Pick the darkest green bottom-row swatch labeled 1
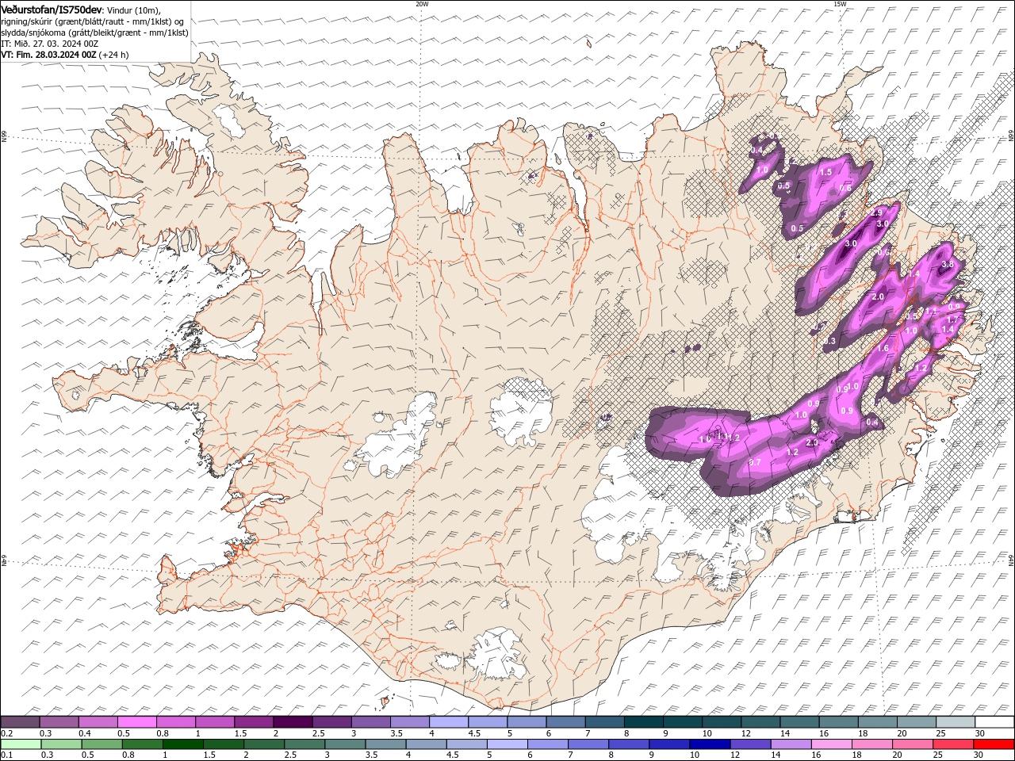The image size is (1015, 761). pos(182,744)
